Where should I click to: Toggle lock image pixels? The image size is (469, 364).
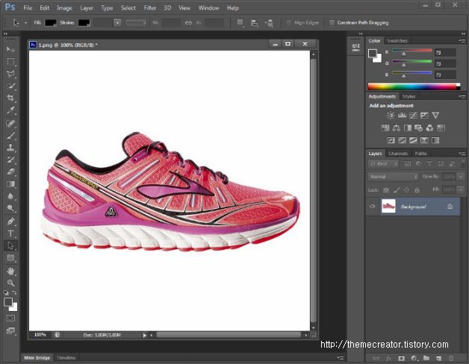tap(397, 189)
